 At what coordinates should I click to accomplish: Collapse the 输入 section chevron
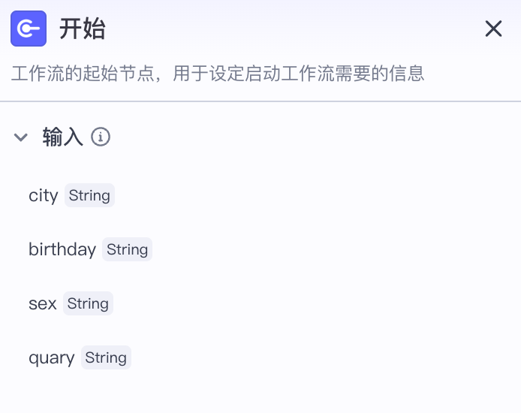click(x=21, y=137)
